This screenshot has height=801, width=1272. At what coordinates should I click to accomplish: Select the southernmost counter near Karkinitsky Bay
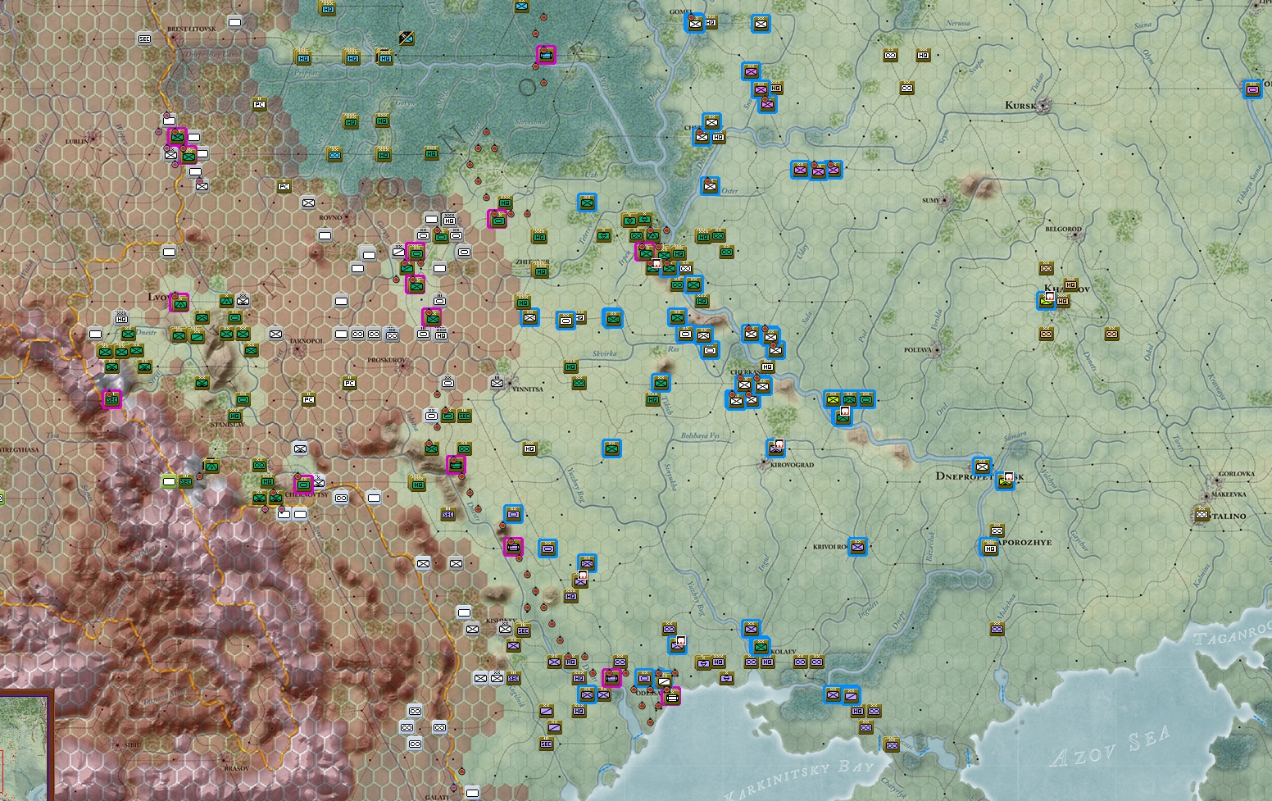point(891,744)
